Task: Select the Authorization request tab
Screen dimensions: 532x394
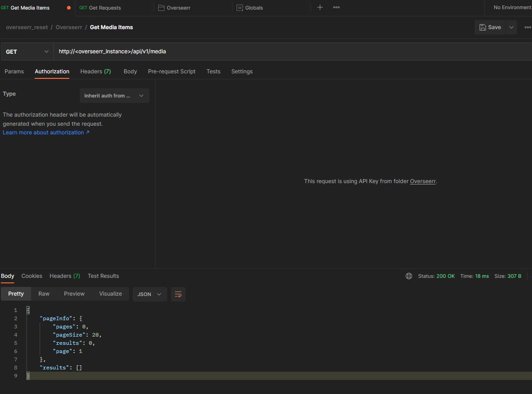Action: click(52, 72)
